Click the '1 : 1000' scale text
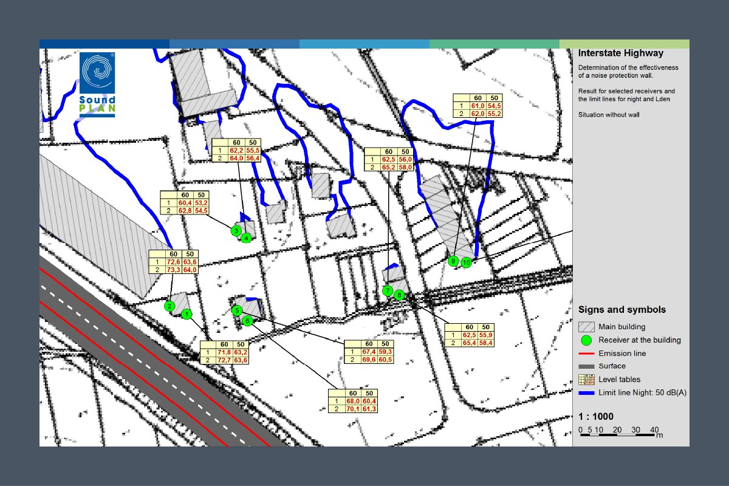The height and width of the screenshot is (486, 729). [x=596, y=417]
